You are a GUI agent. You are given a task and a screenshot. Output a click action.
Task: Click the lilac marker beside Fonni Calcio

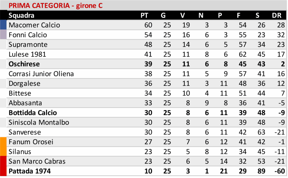pos(3,35)
